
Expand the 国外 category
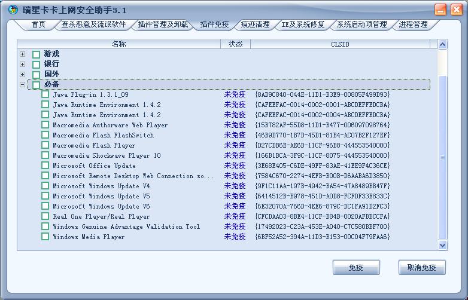point(22,75)
